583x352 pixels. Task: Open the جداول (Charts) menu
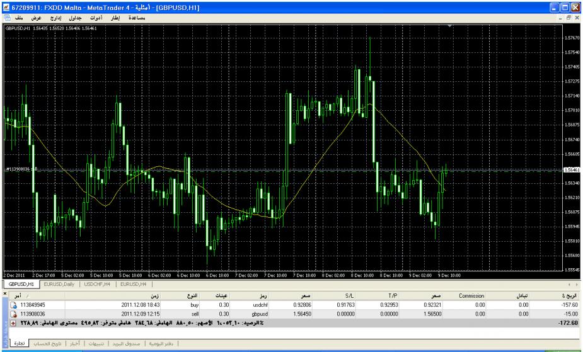pyautogui.click(x=75, y=18)
